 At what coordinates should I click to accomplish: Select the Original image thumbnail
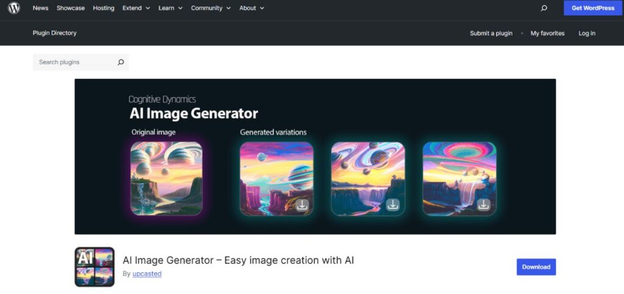click(x=166, y=179)
